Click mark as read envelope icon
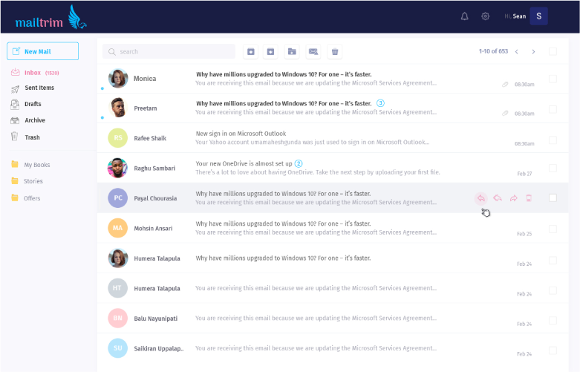The height and width of the screenshot is (372, 580). click(313, 51)
